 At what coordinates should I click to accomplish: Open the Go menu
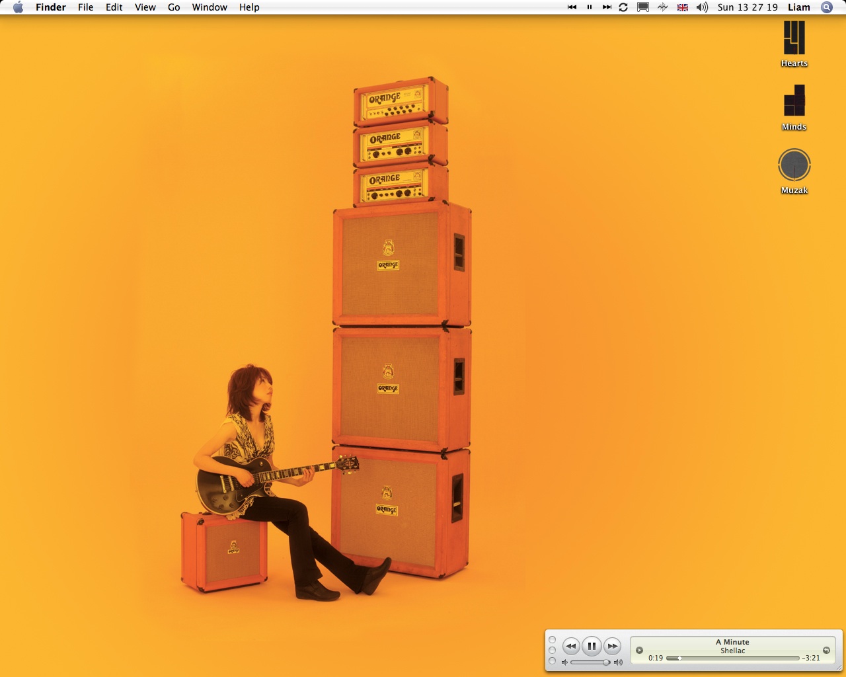174,7
